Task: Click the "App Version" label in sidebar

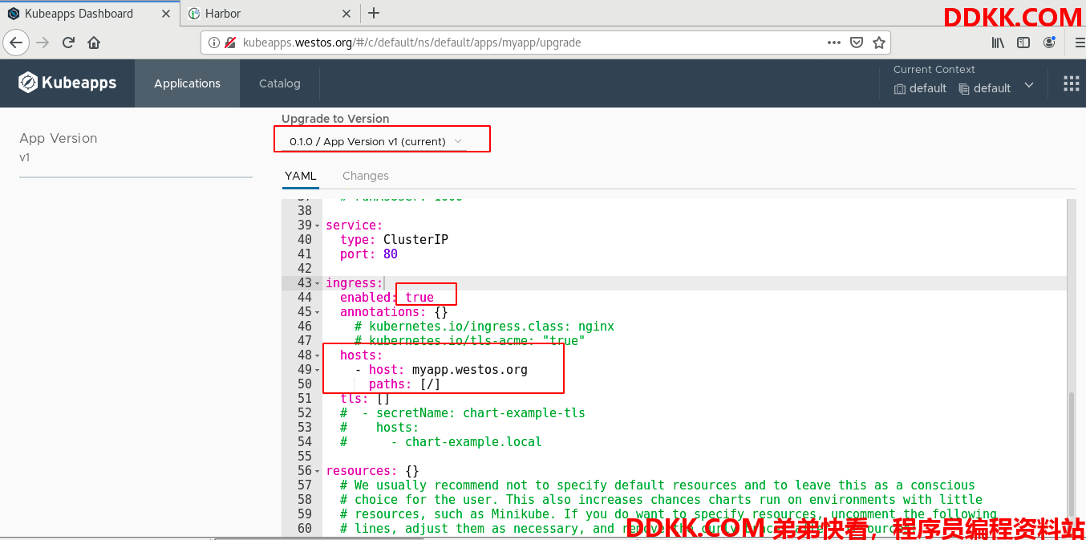Action: 59,138
